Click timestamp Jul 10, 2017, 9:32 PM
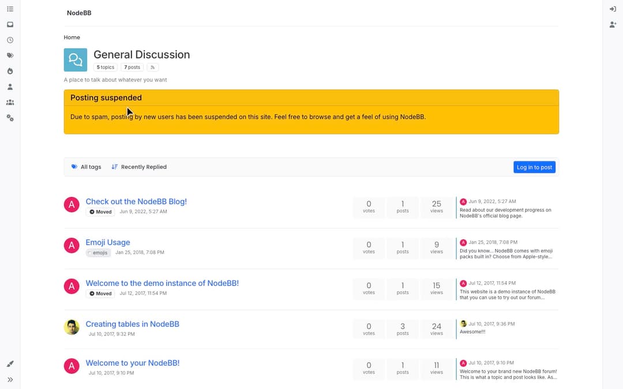 pyautogui.click(x=112, y=334)
